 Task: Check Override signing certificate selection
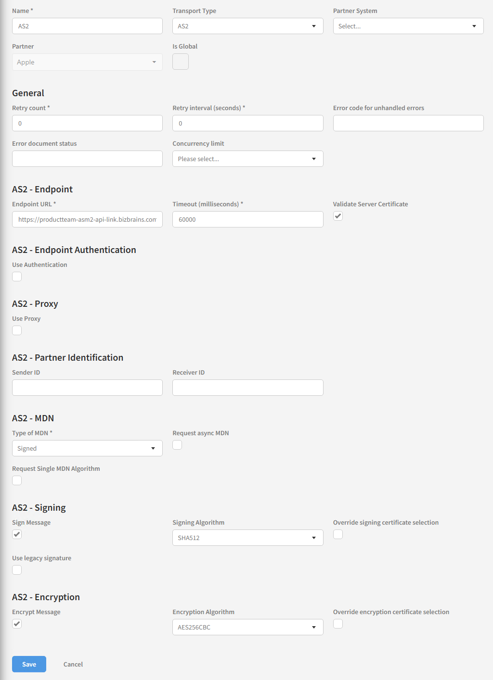tap(338, 534)
